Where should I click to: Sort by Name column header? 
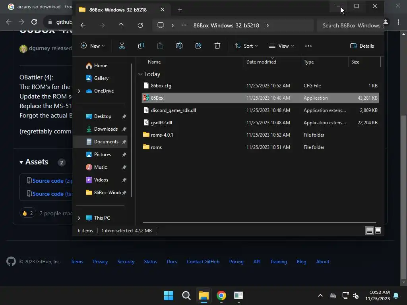[x=154, y=62]
